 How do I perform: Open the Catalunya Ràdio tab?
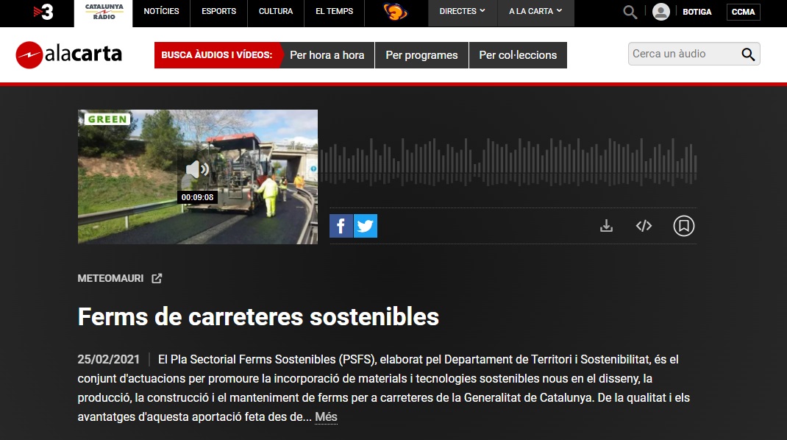(104, 12)
